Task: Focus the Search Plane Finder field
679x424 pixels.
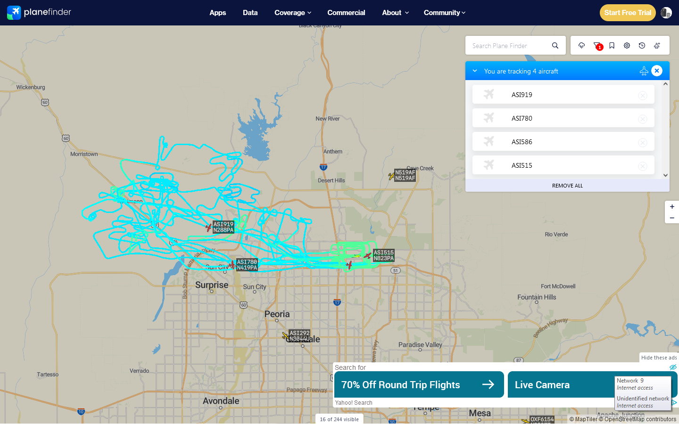Action: click(509, 46)
